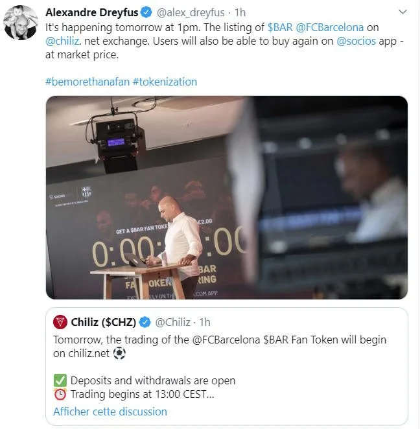Open the Chiliz ($CHZ) account name

point(104,322)
